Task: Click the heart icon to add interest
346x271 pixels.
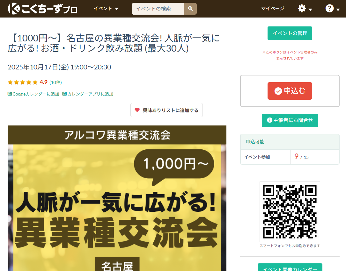Action: pyautogui.click(x=137, y=110)
